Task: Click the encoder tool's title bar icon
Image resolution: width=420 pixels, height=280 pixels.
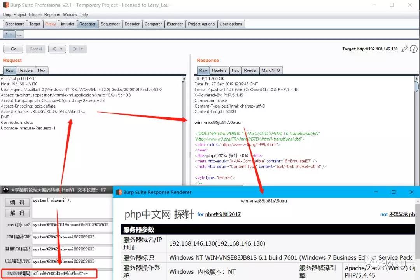Action: pos(5,190)
